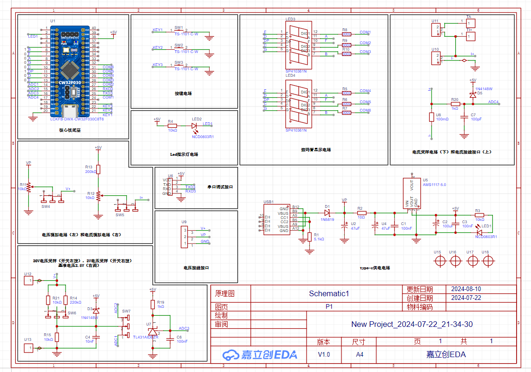The height and width of the screenshot is (372, 531).
Task: Select push-button switch SW2 symbol
Action: click(178, 48)
